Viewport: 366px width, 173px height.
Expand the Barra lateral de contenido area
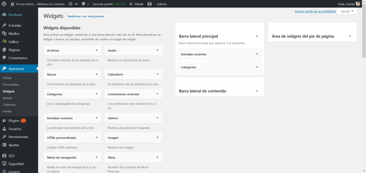pyautogui.click(x=257, y=91)
